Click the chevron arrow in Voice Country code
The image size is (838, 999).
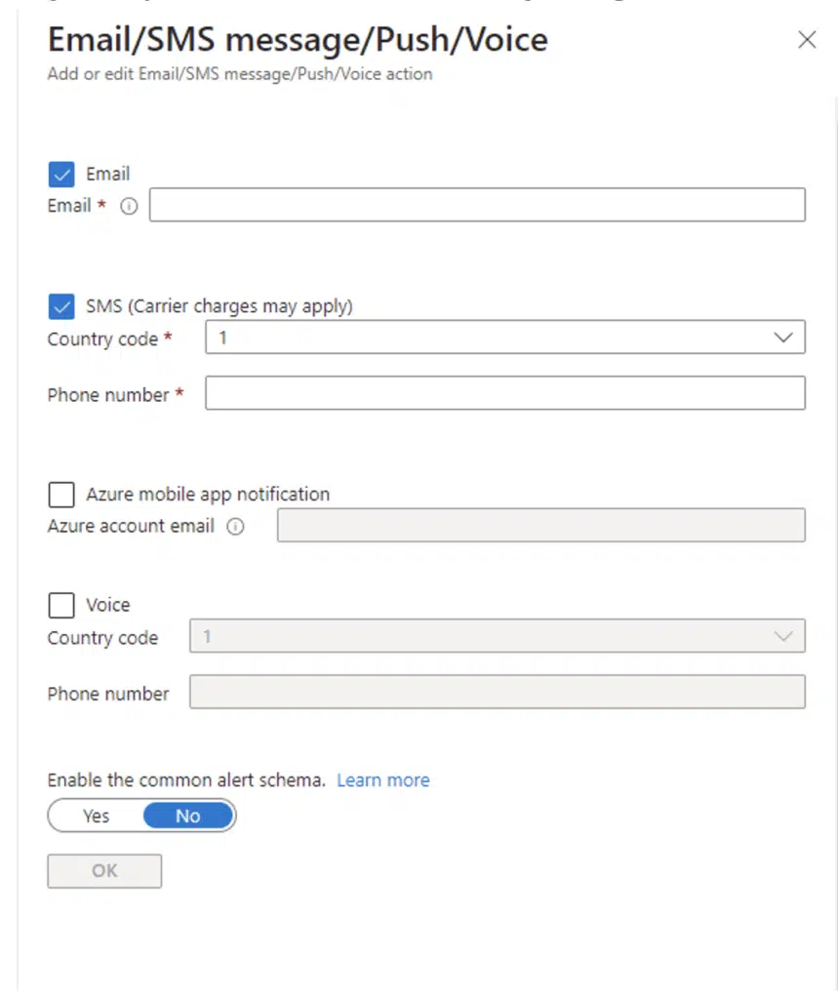[783, 636]
